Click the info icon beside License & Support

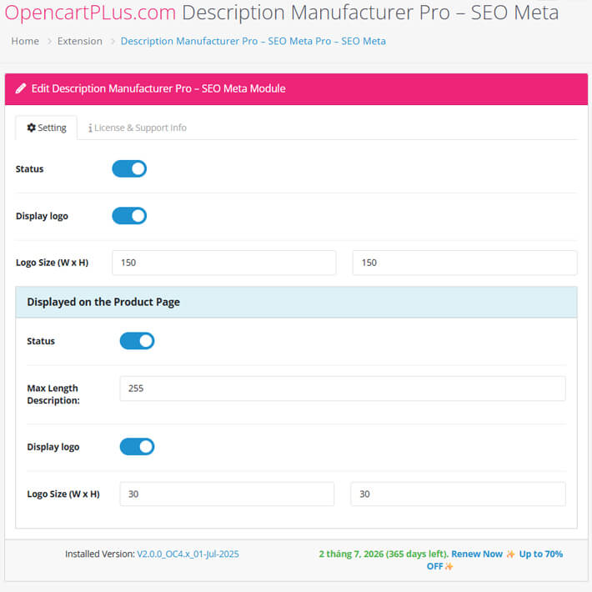coord(90,128)
